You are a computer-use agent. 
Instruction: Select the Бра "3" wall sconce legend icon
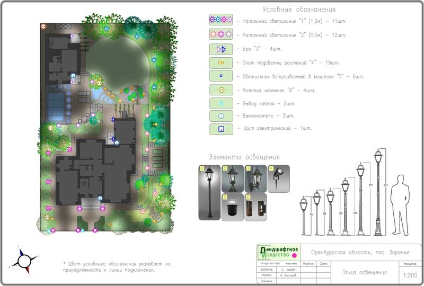pyautogui.click(x=221, y=49)
